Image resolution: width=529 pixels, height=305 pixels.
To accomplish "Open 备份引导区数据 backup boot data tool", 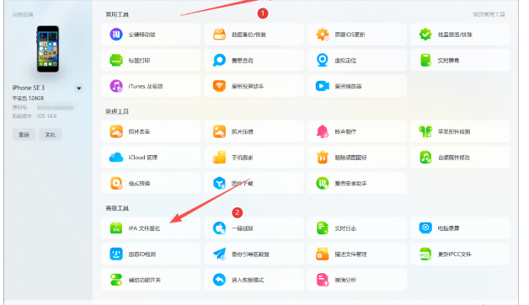I will tap(254, 254).
